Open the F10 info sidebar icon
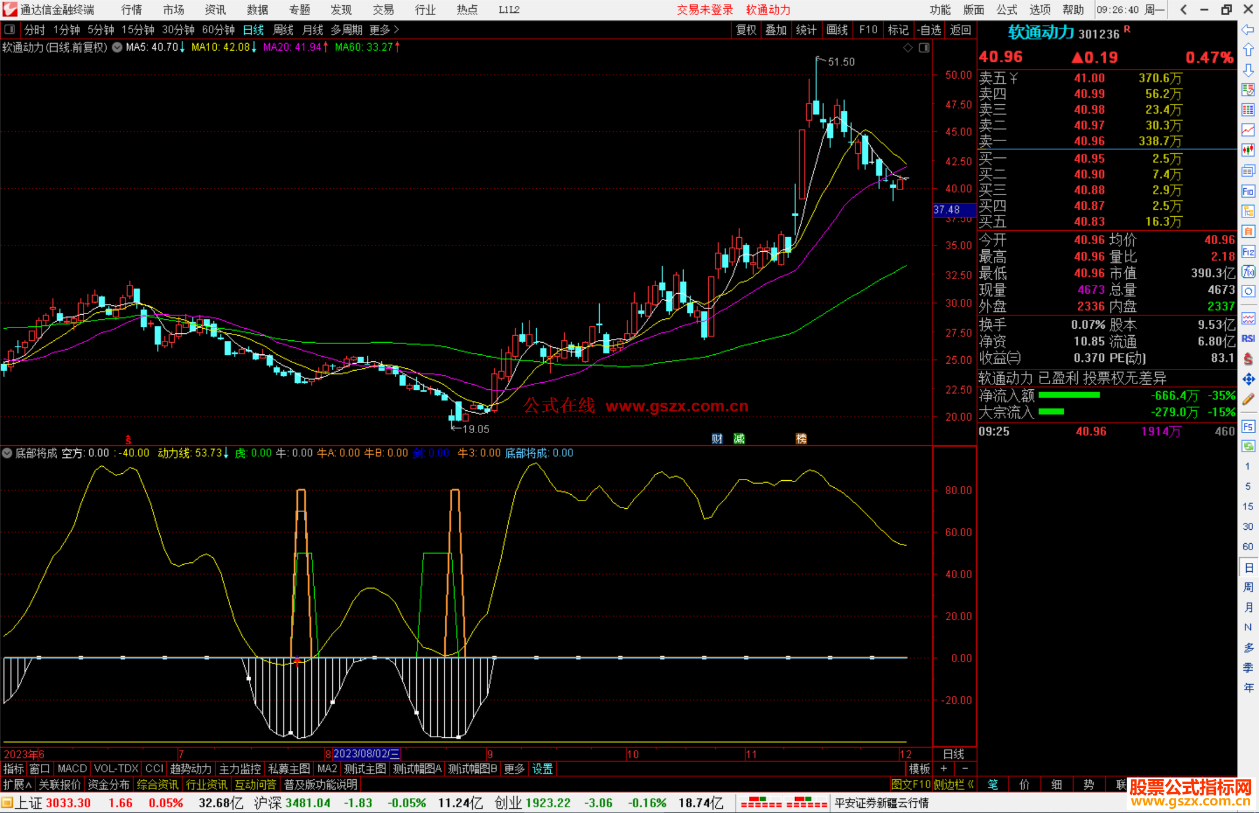 click(1248, 191)
